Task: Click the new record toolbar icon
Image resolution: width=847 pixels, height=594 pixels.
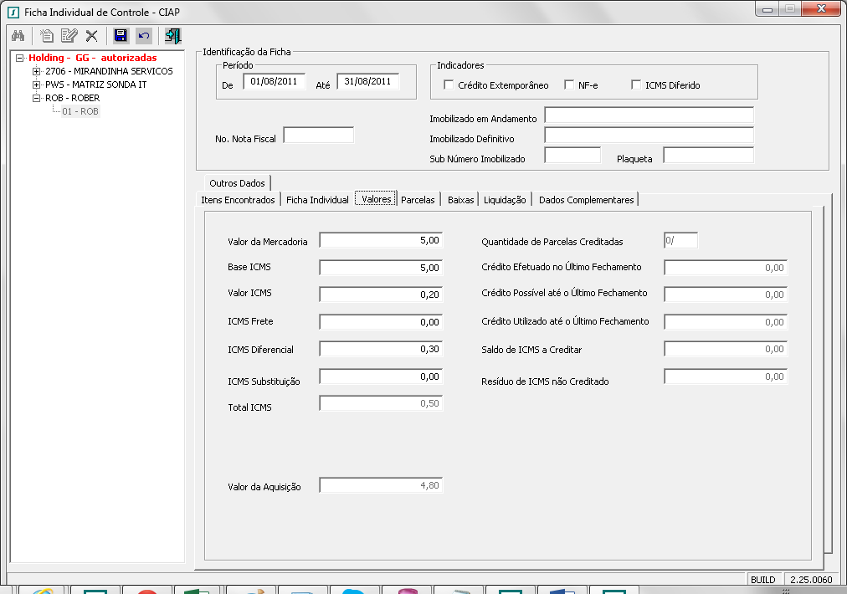Action: (48, 36)
